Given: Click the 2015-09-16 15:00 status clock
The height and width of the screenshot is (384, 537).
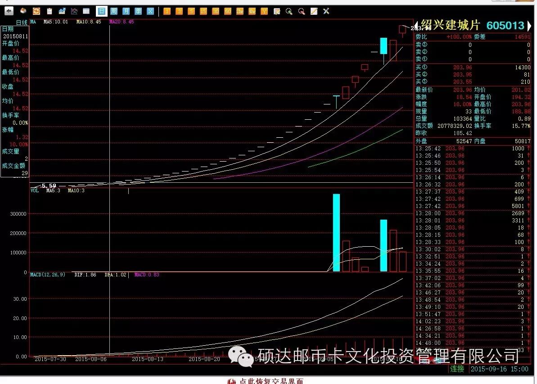Looking at the screenshot, I should pyautogui.click(x=499, y=369).
